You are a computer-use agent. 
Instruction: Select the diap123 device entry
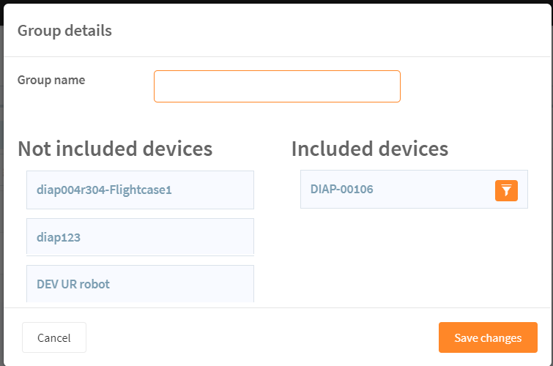click(x=140, y=237)
